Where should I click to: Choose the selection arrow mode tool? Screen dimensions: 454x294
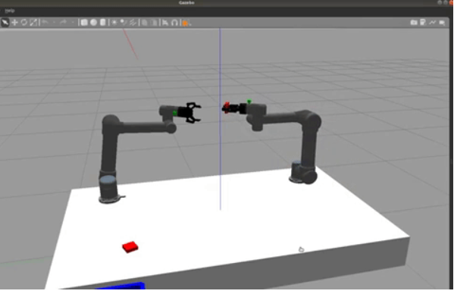click(x=5, y=23)
